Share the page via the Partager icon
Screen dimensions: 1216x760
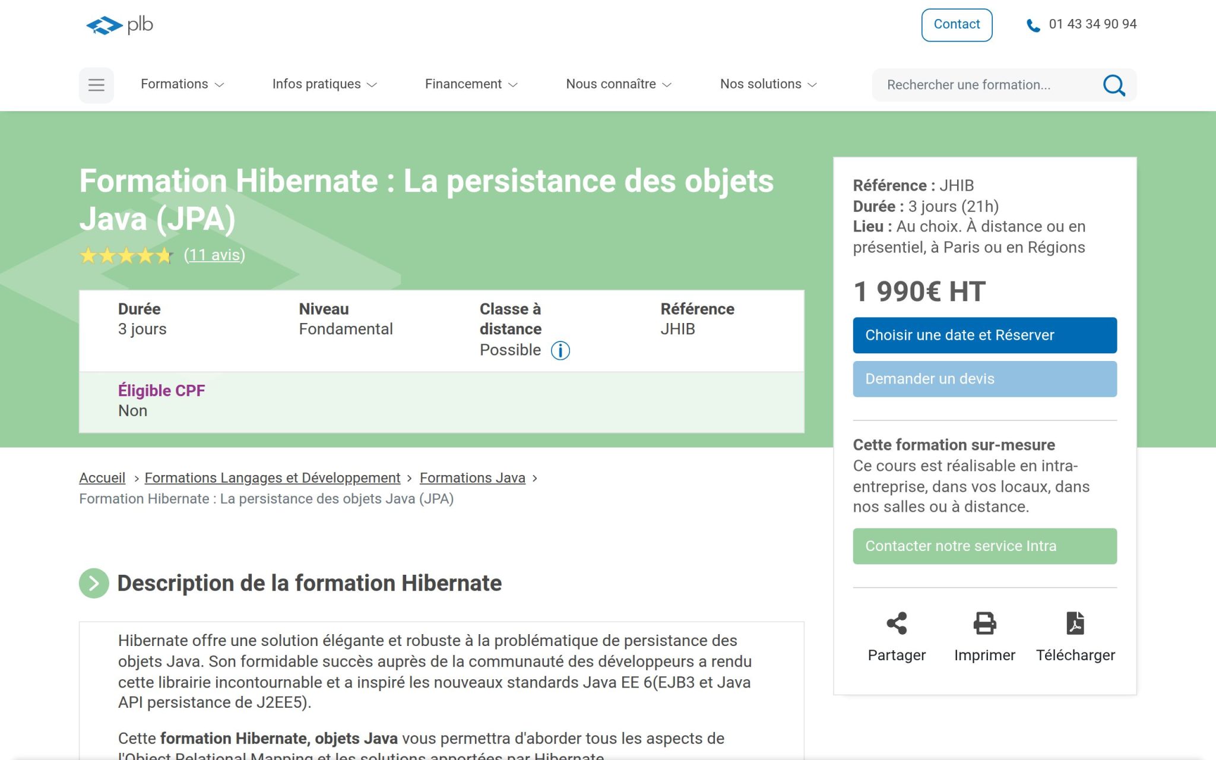pyautogui.click(x=897, y=623)
